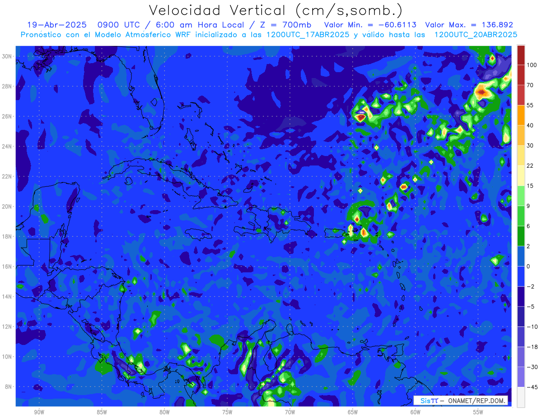Click the green swatch between 2 and 6
Screen dimensions: 542x418
[x=521, y=236]
